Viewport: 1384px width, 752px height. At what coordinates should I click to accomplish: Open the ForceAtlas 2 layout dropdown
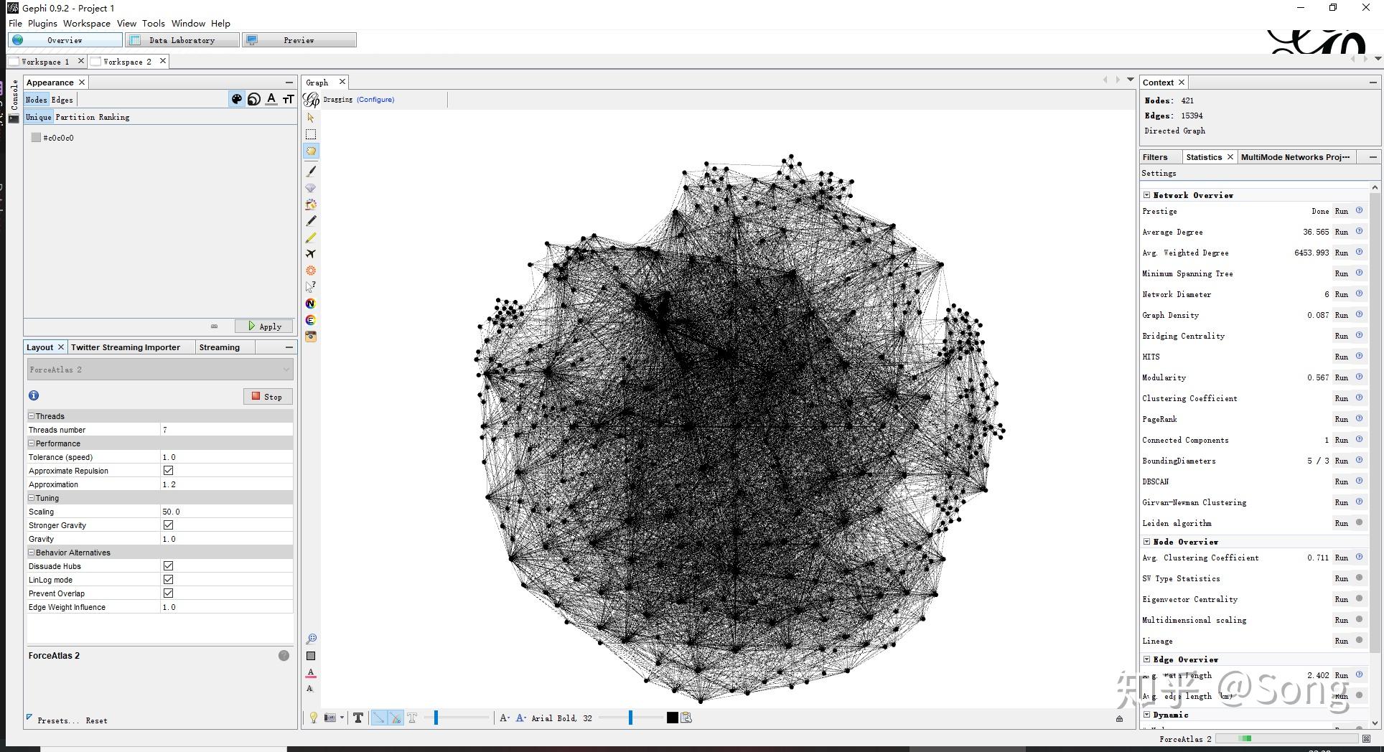pos(160,370)
